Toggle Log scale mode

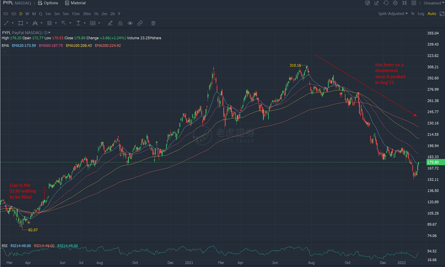[x=421, y=14]
